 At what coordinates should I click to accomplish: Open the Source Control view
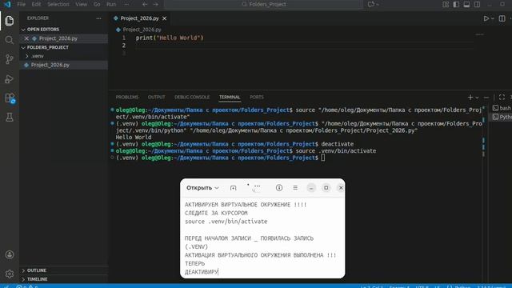pyautogui.click(x=10, y=59)
